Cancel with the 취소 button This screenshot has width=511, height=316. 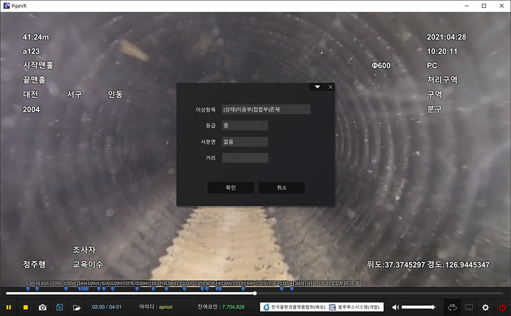282,188
